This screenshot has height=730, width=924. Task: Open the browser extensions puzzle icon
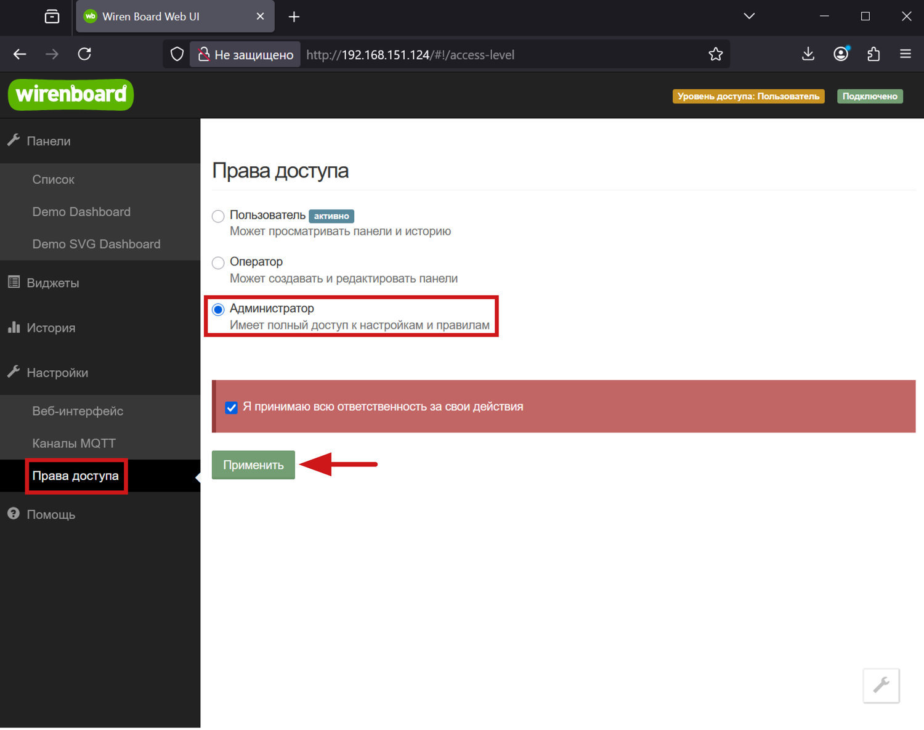click(x=873, y=54)
